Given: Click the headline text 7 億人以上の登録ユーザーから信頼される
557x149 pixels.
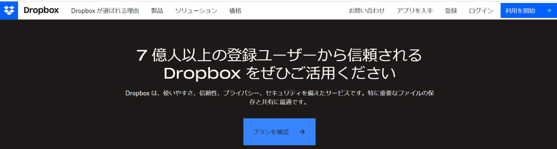Looking at the screenshot, I should pyautogui.click(x=279, y=55).
